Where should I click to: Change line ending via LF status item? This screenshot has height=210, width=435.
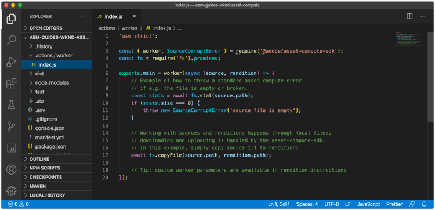coord(348,204)
